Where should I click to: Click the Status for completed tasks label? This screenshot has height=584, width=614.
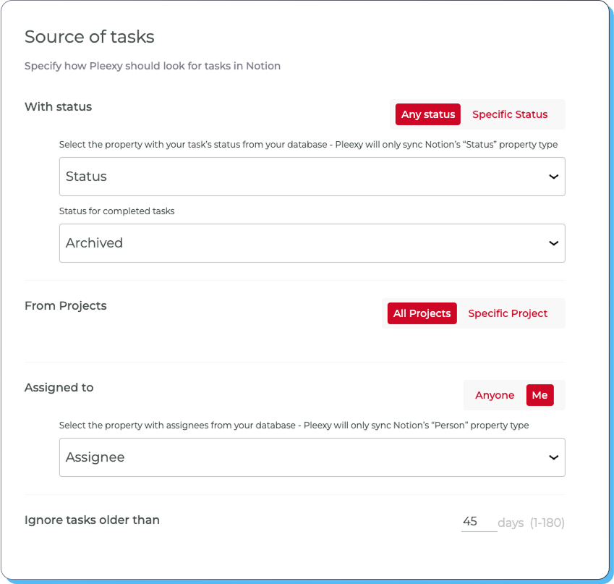116,211
